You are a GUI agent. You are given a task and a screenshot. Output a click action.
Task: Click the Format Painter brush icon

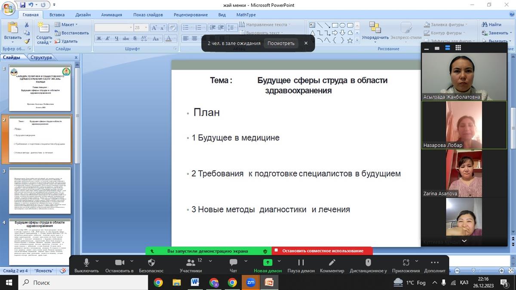[27, 41]
